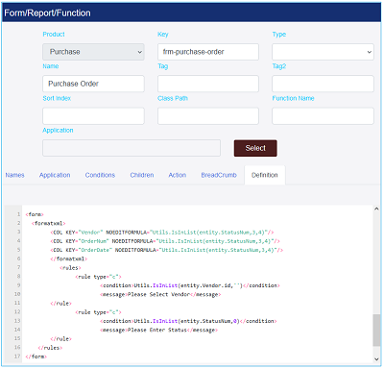Select the Definition tab
This screenshot has width=384, height=369.
point(265,175)
